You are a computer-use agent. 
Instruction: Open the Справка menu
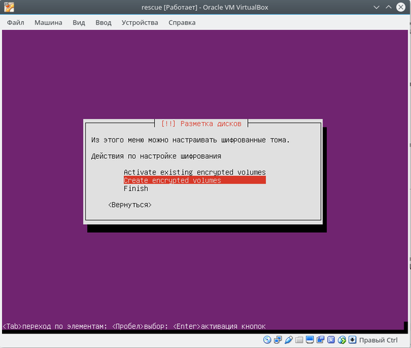182,23
